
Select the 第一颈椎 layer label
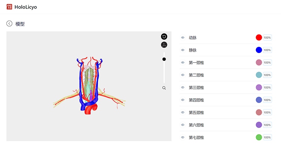coord(196,63)
